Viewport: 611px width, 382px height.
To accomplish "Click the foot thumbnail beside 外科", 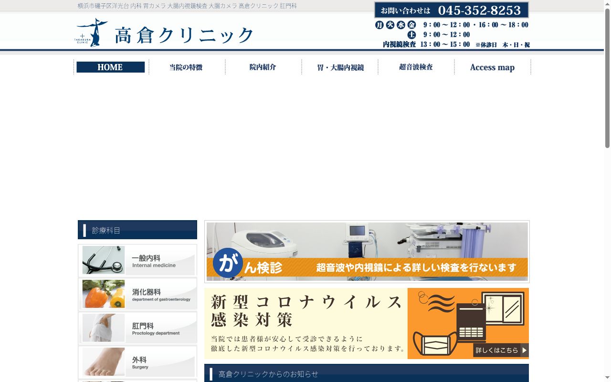I will 104,362.
